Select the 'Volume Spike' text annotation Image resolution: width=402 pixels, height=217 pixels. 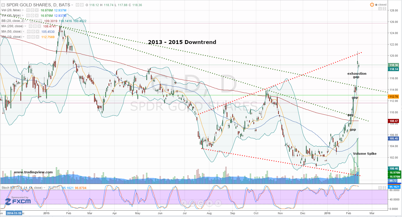tap(365, 154)
